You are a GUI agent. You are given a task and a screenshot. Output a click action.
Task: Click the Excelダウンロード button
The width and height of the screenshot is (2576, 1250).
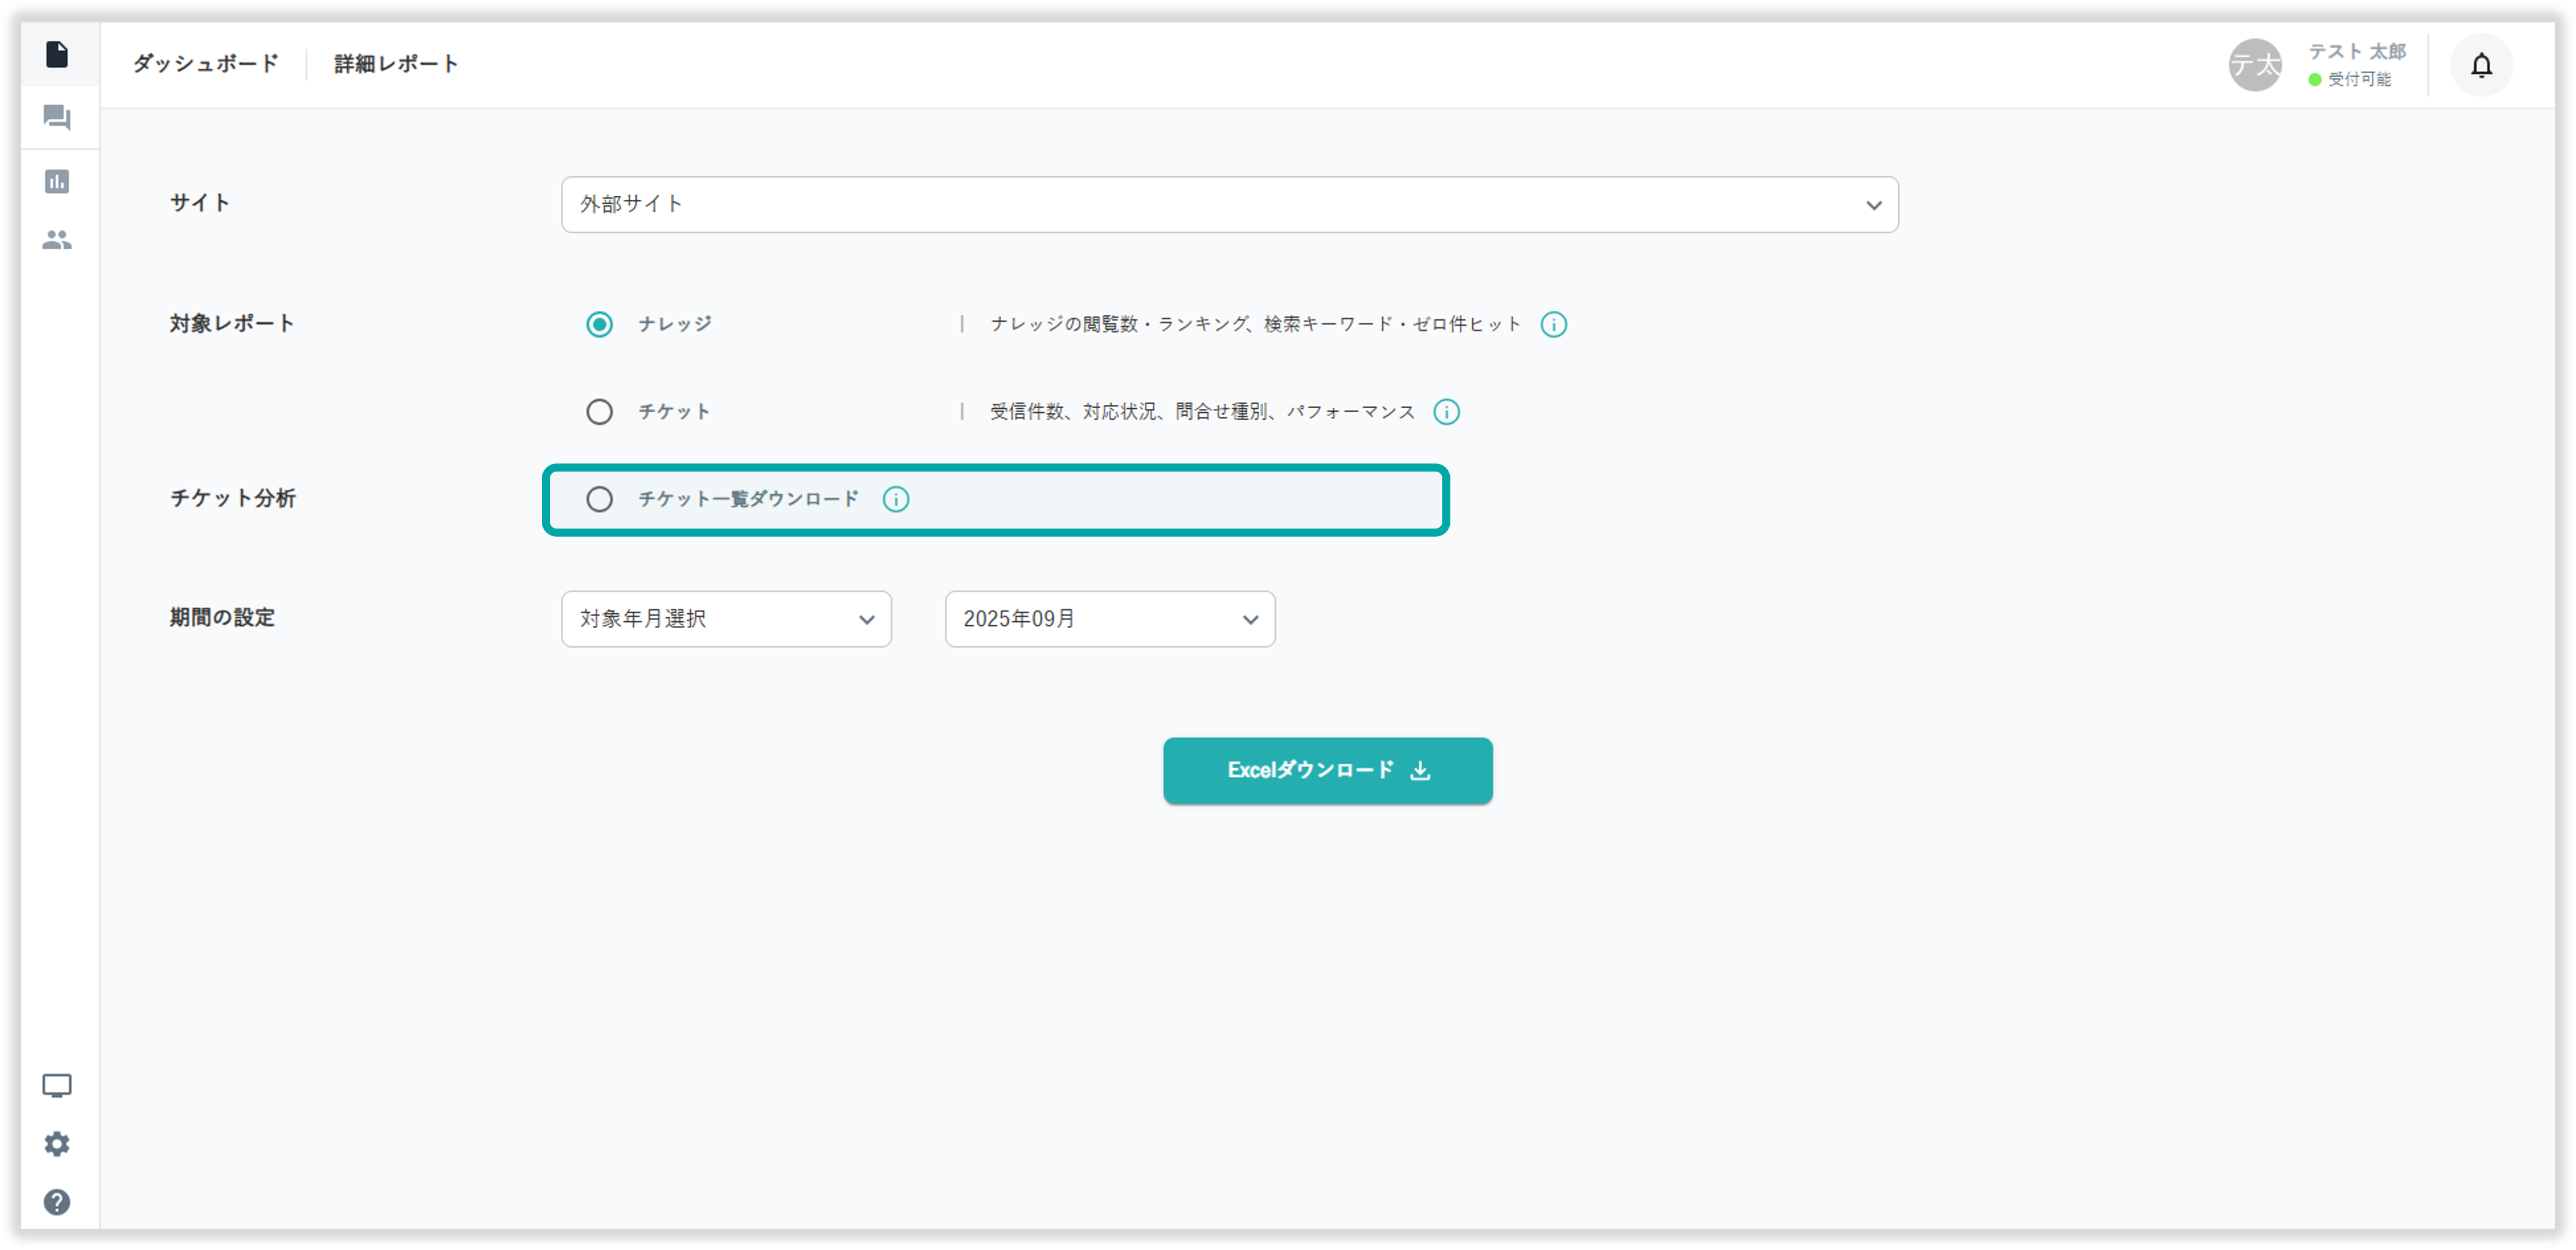click(x=1327, y=770)
